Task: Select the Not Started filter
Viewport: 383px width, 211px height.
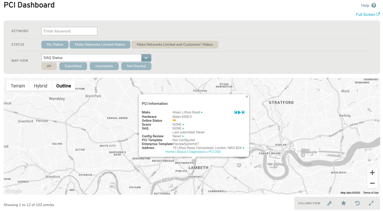Action: coord(136,66)
